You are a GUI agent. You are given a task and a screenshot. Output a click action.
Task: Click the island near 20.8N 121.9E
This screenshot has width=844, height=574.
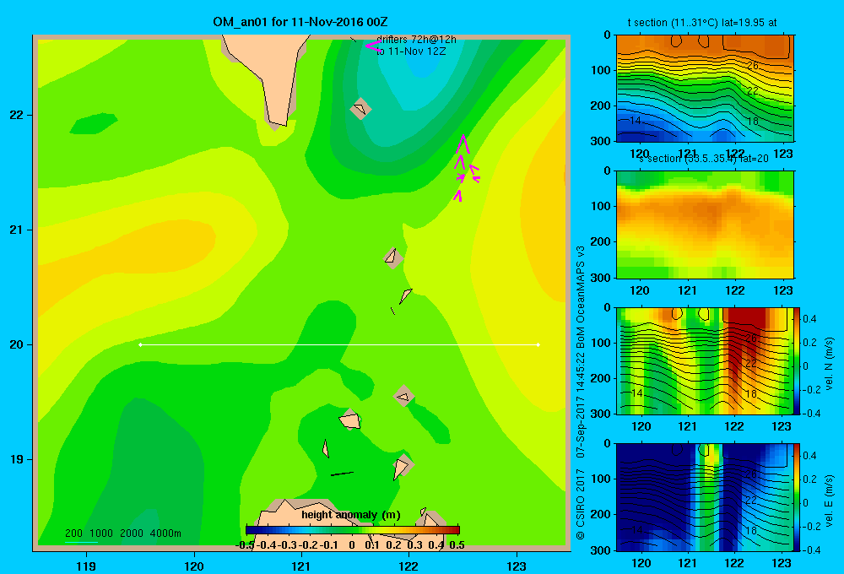(x=393, y=258)
